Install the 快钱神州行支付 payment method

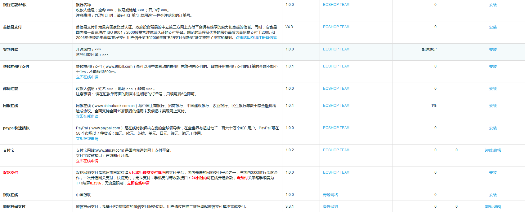coord(493,67)
